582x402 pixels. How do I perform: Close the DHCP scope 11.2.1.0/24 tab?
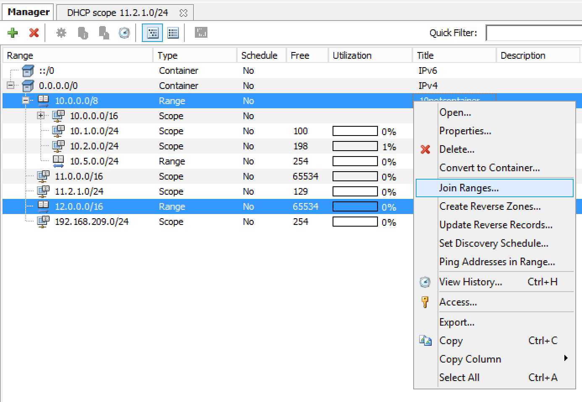tap(184, 13)
